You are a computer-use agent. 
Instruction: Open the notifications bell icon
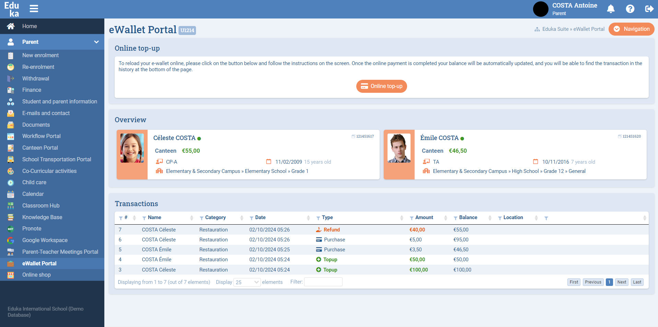click(x=611, y=9)
